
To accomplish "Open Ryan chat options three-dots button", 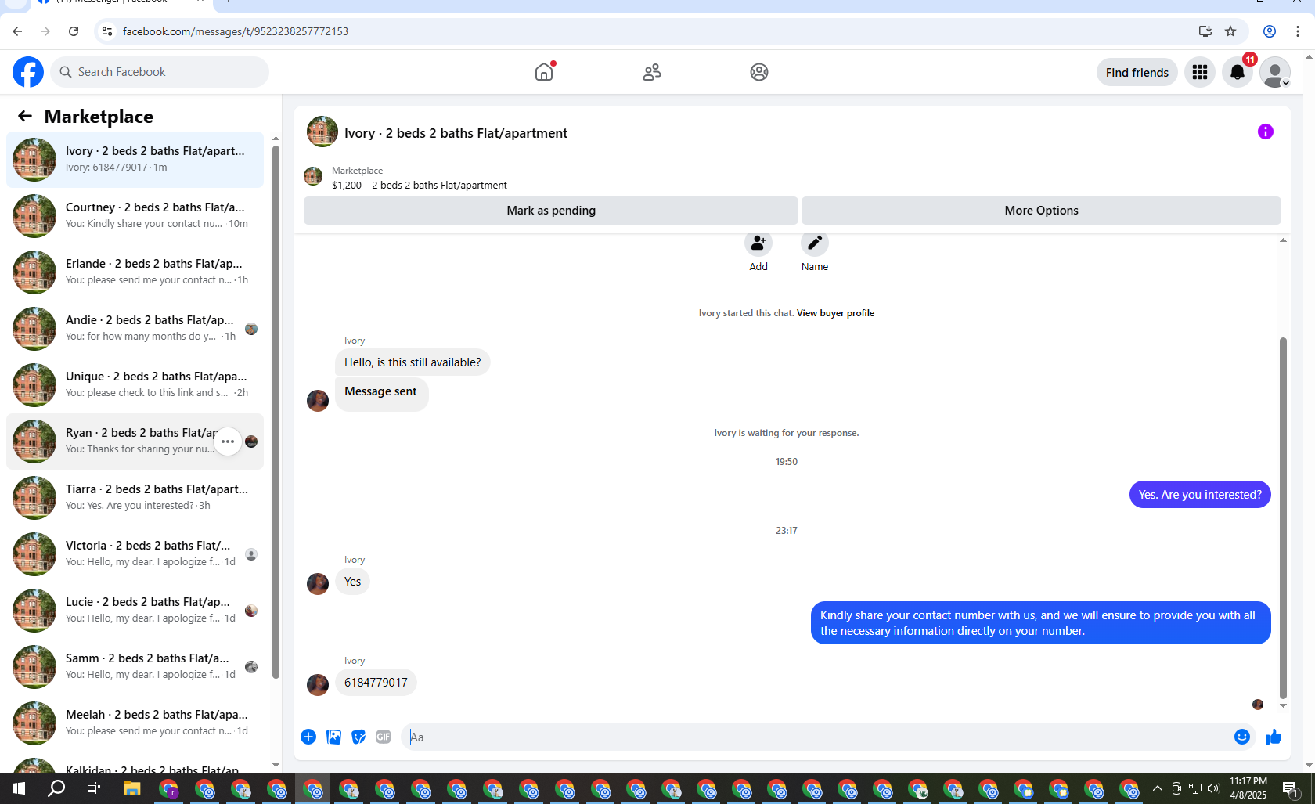I will point(228,442).
